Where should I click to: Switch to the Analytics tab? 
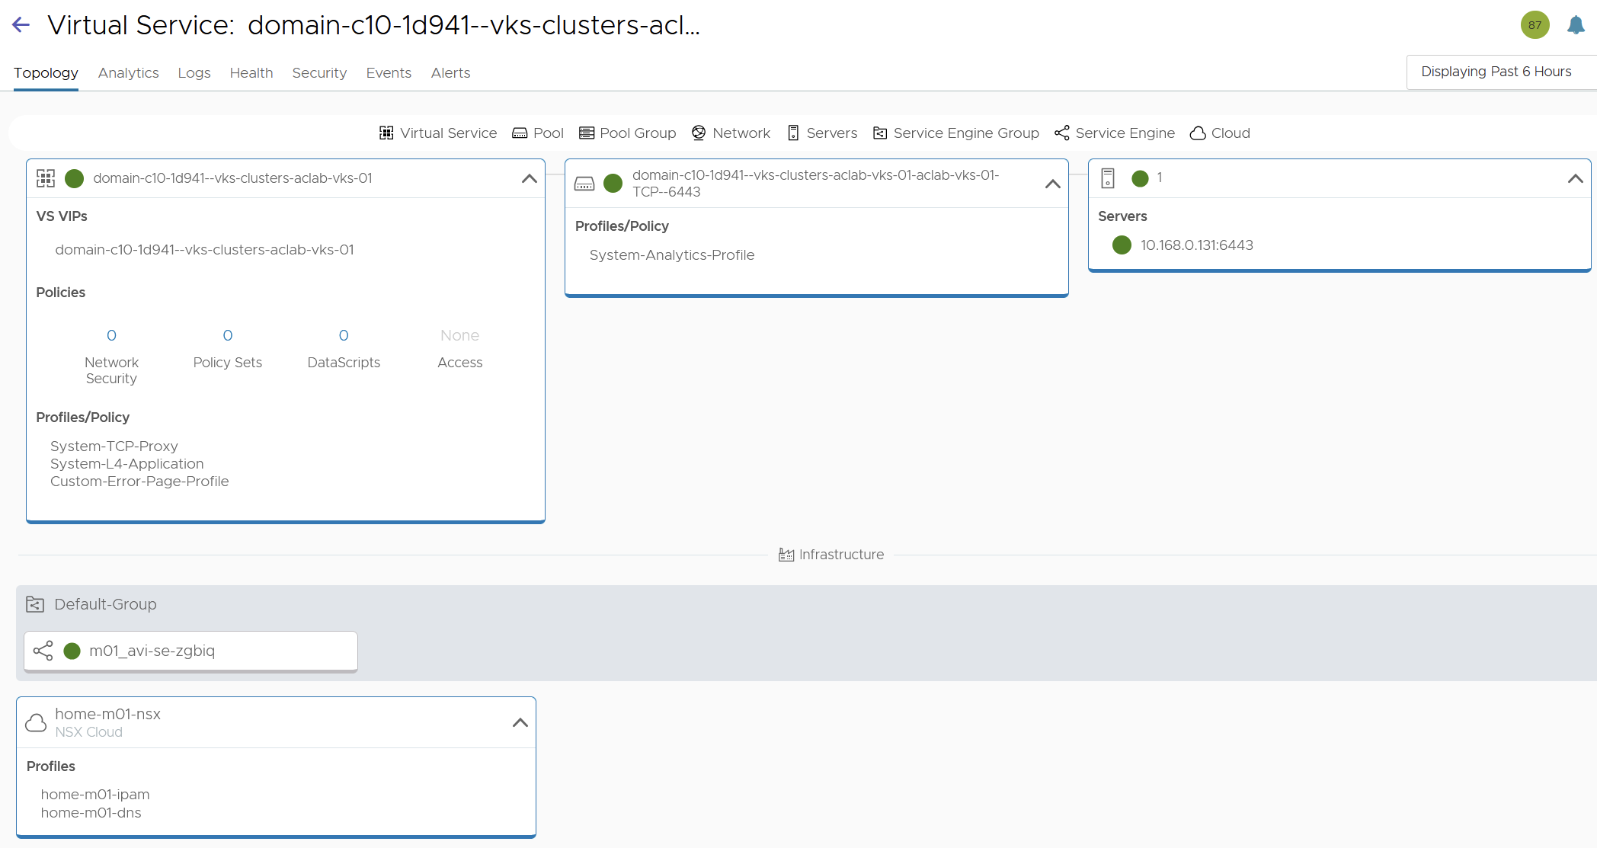tap(128, 73)
